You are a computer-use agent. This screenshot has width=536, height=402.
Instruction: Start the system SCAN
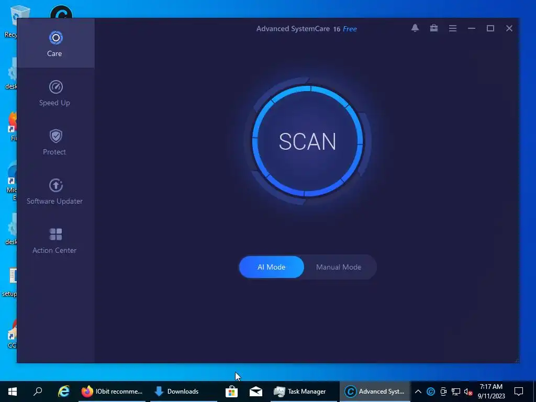[307, 141]
